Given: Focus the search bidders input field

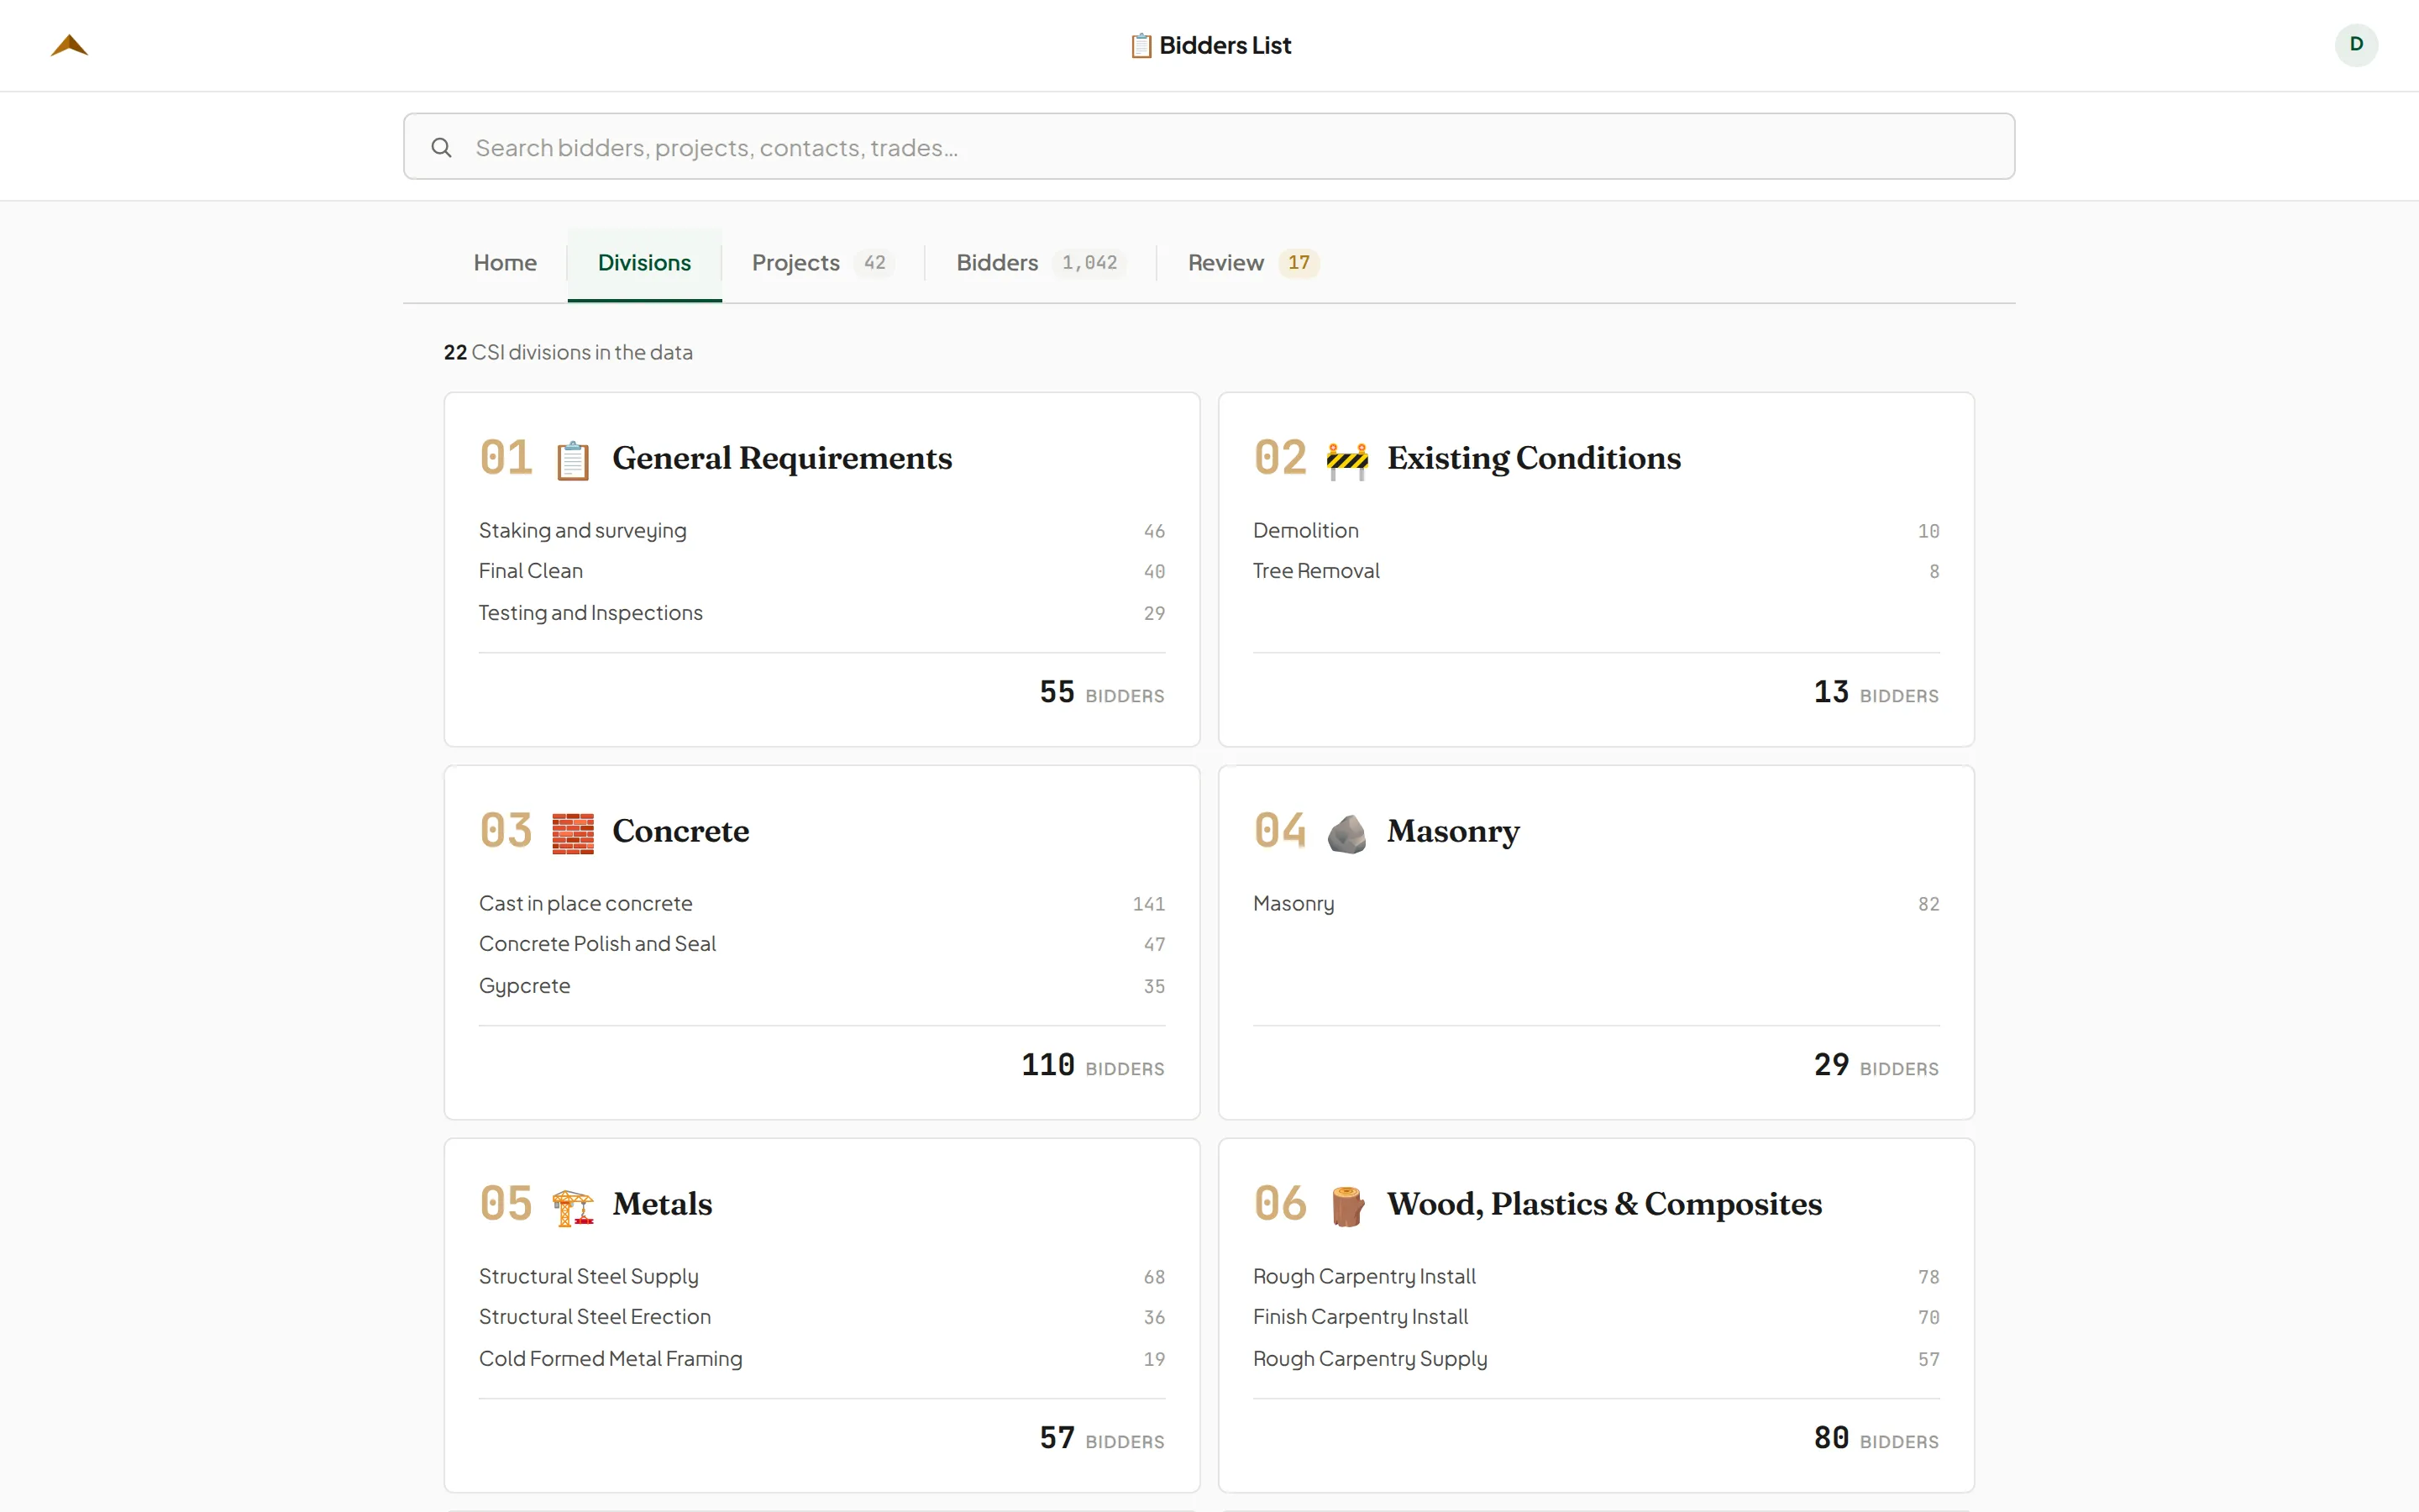Looking at the screenshot, I should [1209, 147].
